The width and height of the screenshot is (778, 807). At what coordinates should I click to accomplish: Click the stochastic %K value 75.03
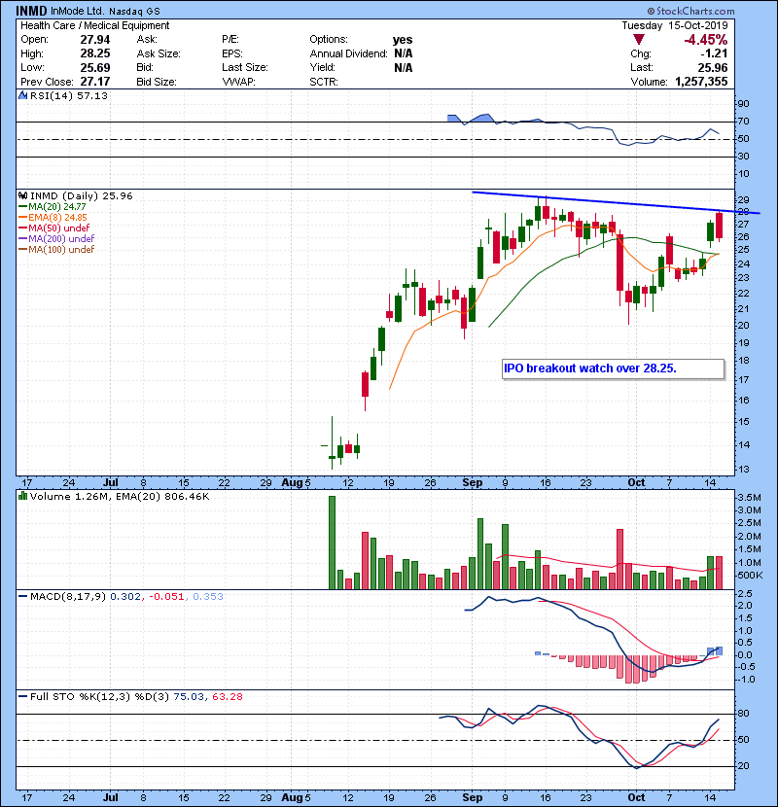(189, 697)
